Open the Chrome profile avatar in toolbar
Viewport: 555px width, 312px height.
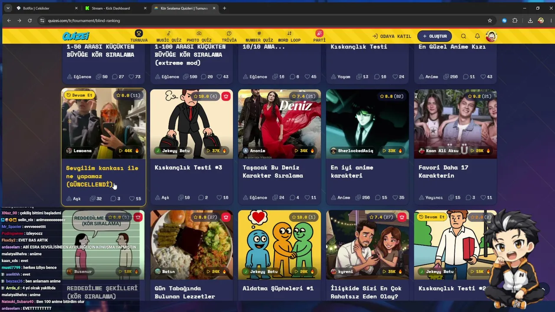[x=541, y=20]
